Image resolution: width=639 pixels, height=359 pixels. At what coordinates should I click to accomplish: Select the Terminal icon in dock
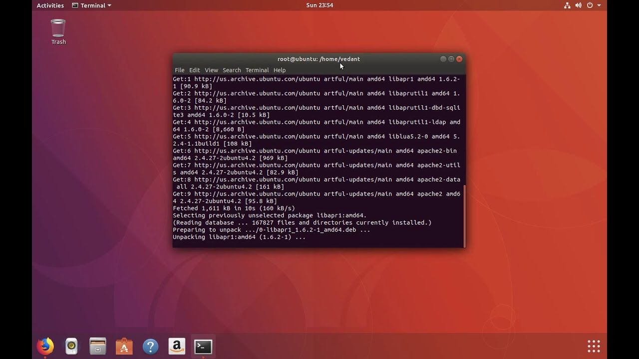203,346
